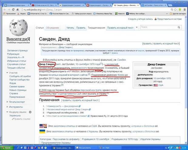The height and width of the screenshot is (150, 188).
Task: Open the Заглавная страница sidebar link
Action: [17, 51]
